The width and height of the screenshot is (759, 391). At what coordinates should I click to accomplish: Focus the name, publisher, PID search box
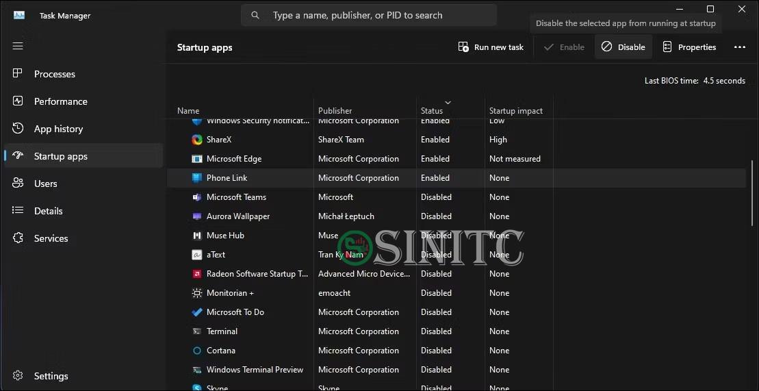(x=369, y=16)
